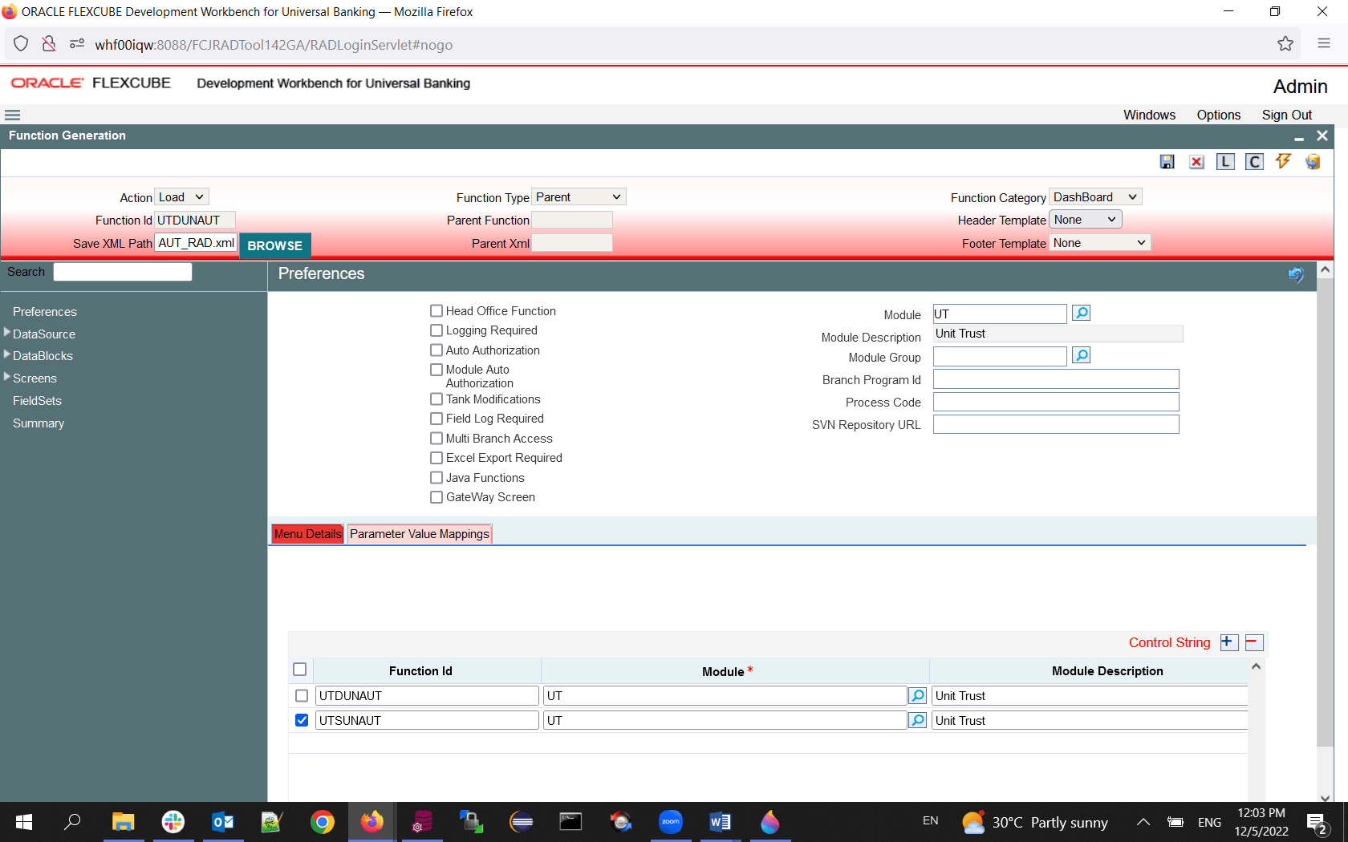Enable the GateWay Screen checkbox
Image resolution: width=1348 pixels, height=842 pixels.
pos(436,497)
